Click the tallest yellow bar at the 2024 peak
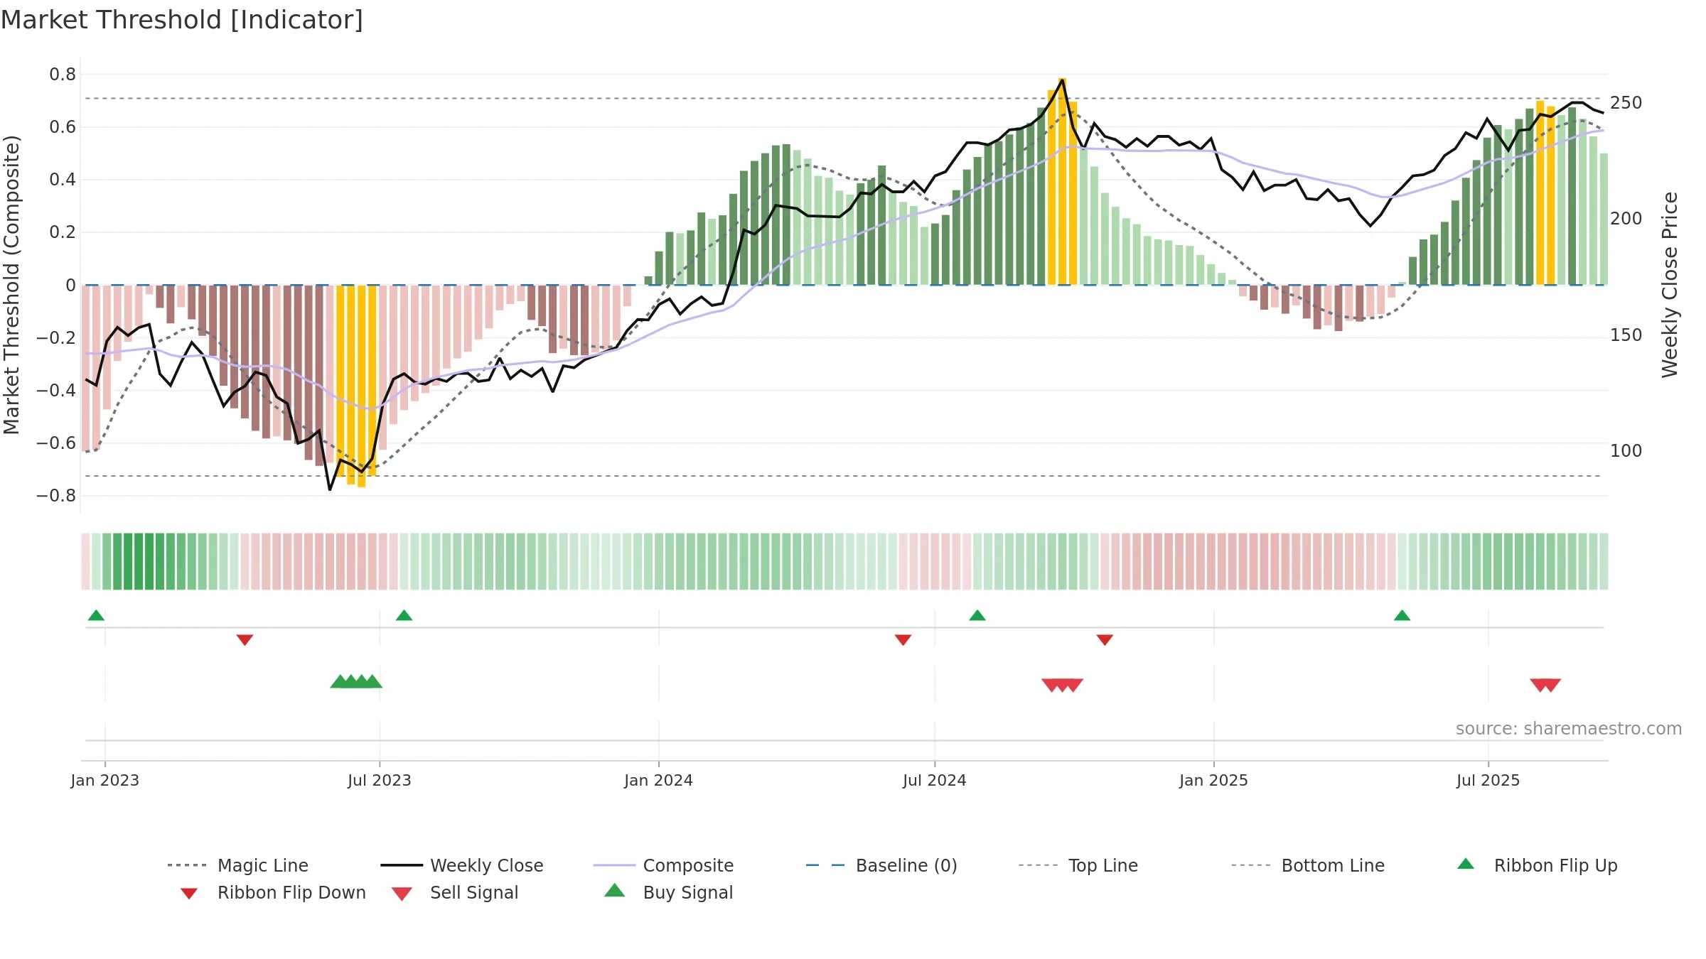 click(1062, 181)
